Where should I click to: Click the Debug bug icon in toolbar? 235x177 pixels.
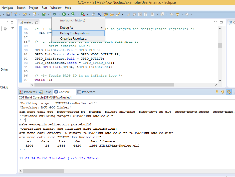(54, 14)
